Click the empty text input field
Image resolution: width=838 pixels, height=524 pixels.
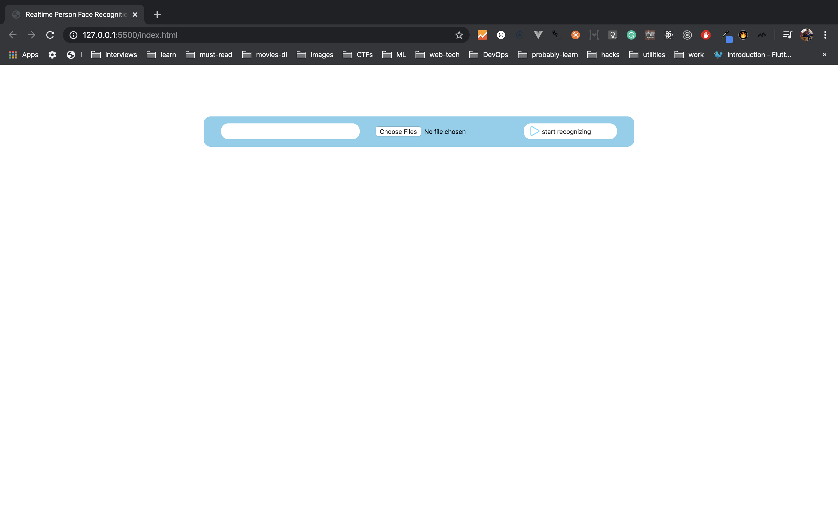290,132
